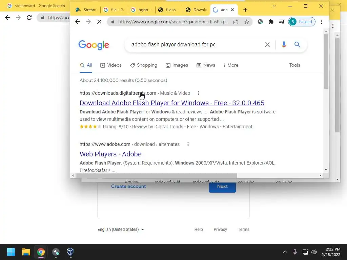Image resolution: width=347 pixels, height=260 pixels.
Task: Open the tab search chevron dropdown
Action: (274, 6)
